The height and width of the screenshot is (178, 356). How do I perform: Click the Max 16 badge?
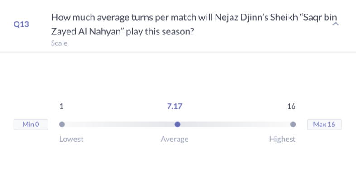(x=324, y=125)
